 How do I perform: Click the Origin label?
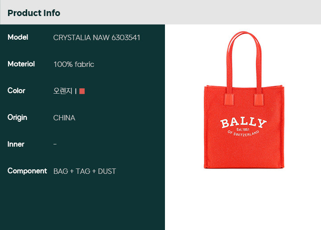click(17, 118)
